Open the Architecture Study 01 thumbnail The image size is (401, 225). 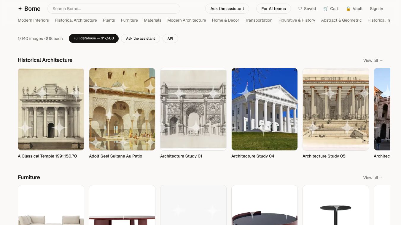[193, 109]
